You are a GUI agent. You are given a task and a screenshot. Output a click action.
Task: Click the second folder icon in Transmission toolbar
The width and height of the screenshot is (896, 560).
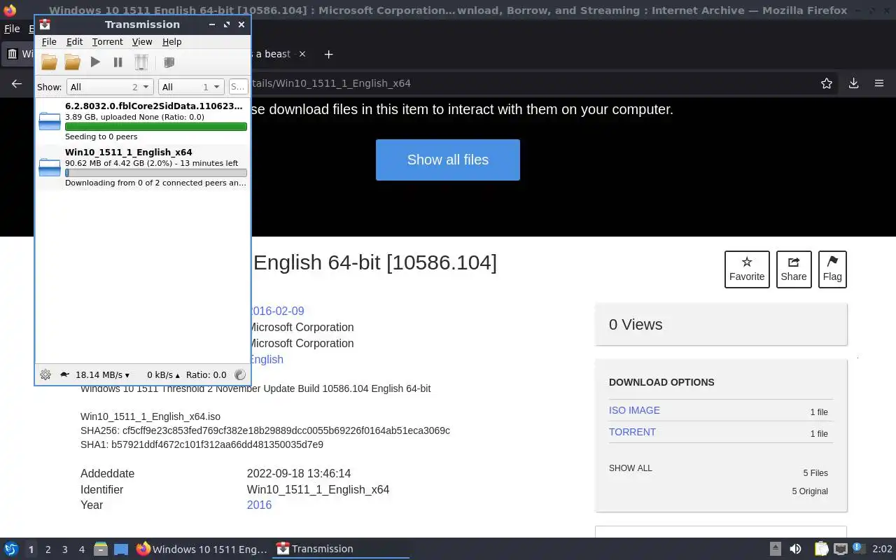(x=72, y=62)
